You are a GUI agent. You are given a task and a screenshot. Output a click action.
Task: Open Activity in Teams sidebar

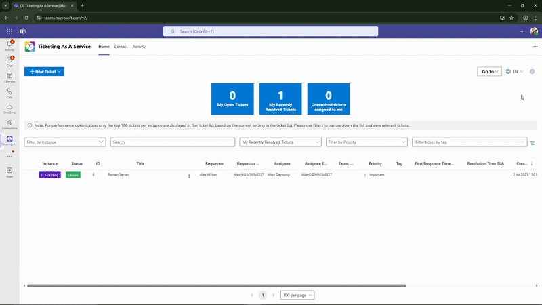tap(9, 45)
